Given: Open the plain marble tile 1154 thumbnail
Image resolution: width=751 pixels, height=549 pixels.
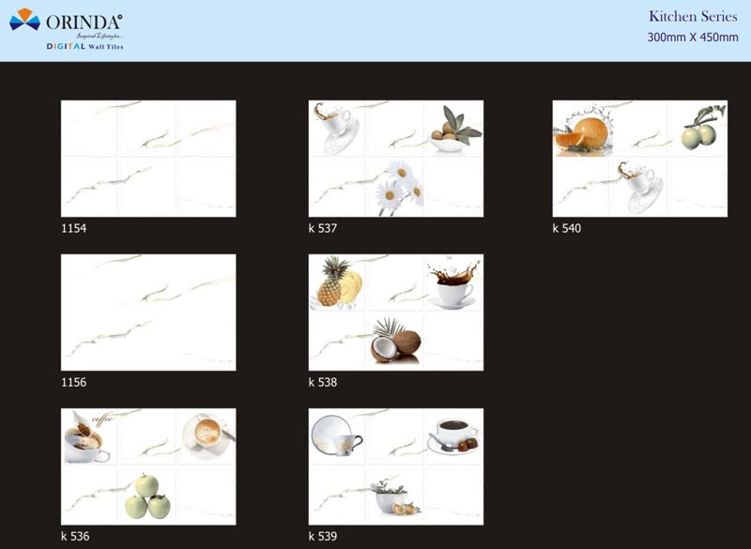Looking at the screenshot, I should (x=147, y=159).
